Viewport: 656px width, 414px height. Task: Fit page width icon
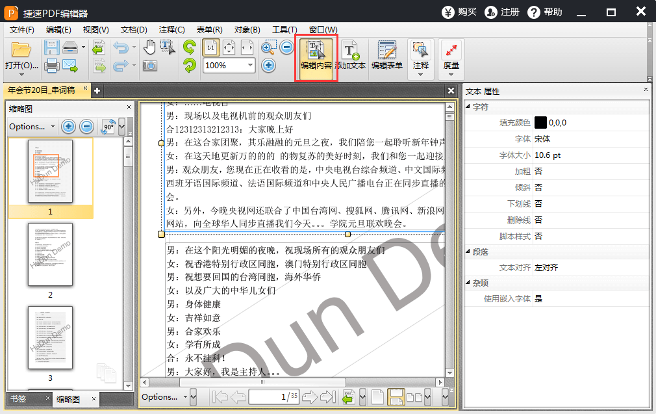247,47
